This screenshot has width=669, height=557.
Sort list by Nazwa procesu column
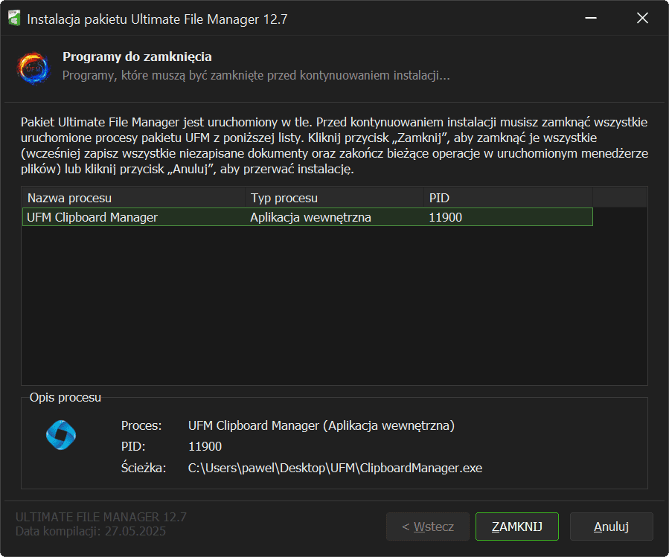tap(133, 198)
